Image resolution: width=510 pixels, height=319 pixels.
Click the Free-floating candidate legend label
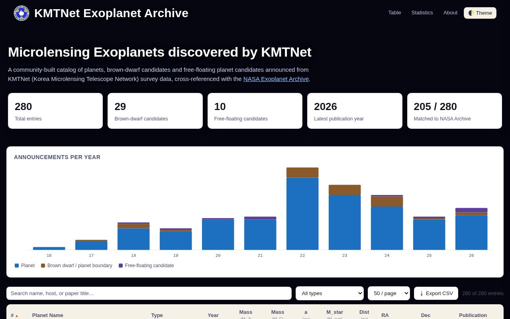coord(149,266)
